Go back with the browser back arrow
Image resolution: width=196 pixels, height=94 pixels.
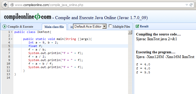pyautogui.click(x=5, y=5)
